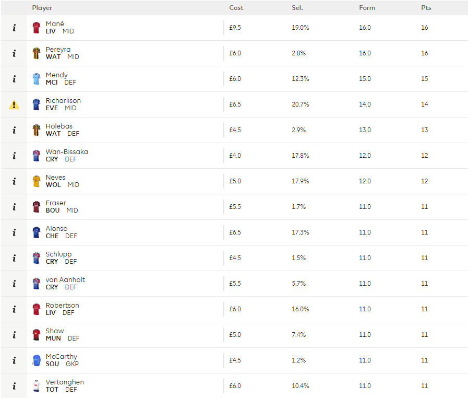Click Neves' Wolves shirt icon

coord(37,181)
